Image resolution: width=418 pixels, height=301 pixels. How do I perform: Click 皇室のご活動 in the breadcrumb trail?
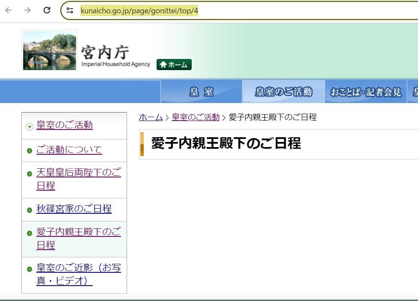click(196, 117)
